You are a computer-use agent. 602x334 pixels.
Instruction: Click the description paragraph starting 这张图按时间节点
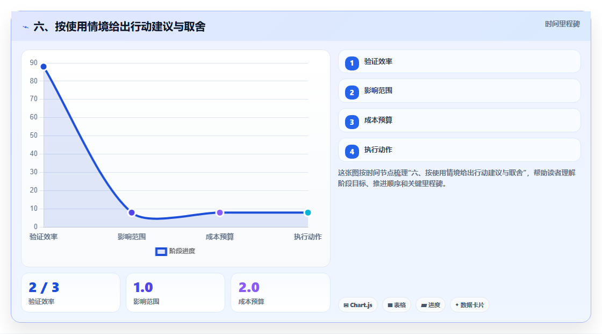pos(457,179)
